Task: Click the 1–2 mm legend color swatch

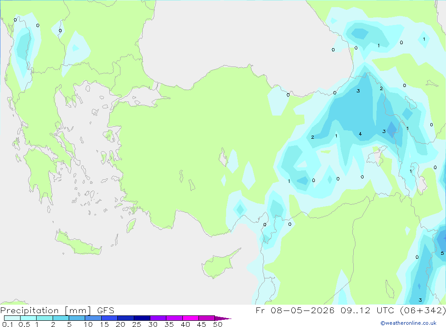Action: (x=44, y=318)
